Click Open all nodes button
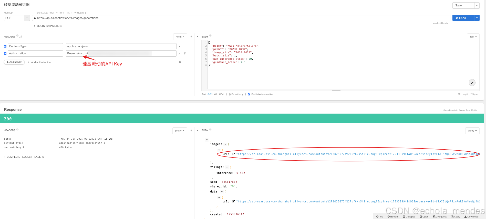This screenshot has height=219, width=486. tap(424, 217)
